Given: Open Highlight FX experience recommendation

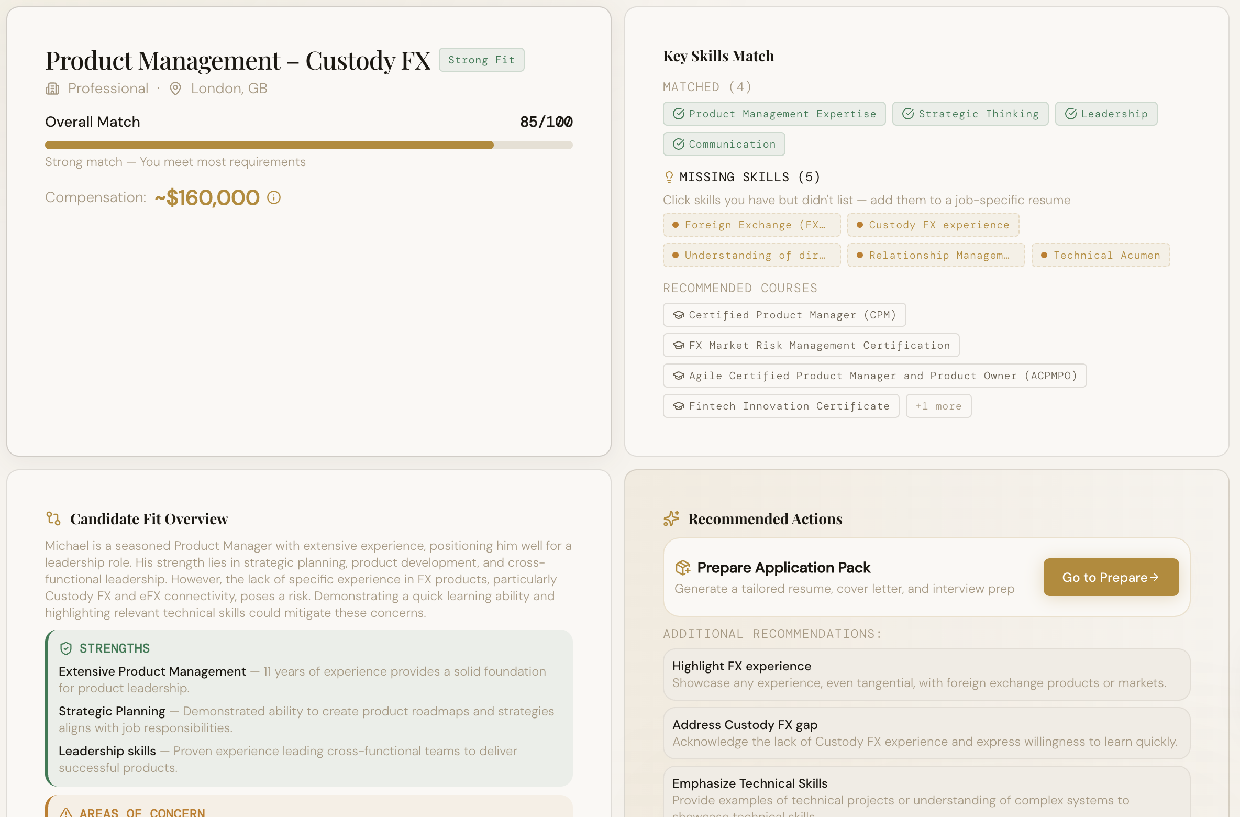Looking at the screenshot, I should coord(926,675).
